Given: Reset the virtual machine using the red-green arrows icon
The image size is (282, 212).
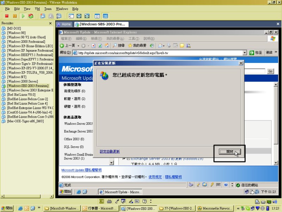Looking at the screenshot, I should coord(31,16).
